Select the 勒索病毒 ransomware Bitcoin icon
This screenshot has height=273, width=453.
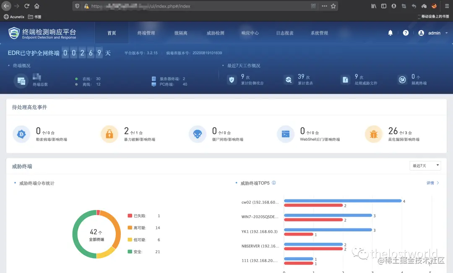coord(21,134)
